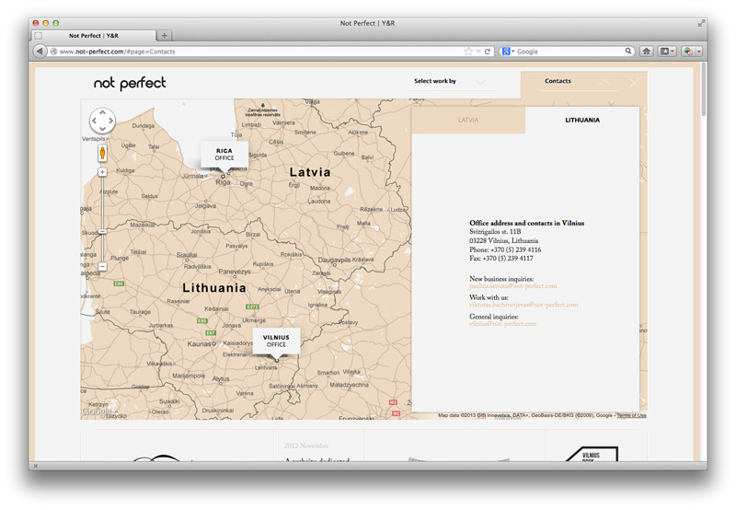Click the Daugavpils city label
The height and width of the screenshot is (510, 736).
point(334,261)
